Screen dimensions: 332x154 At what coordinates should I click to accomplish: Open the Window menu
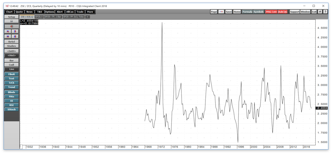click(305, 12)
